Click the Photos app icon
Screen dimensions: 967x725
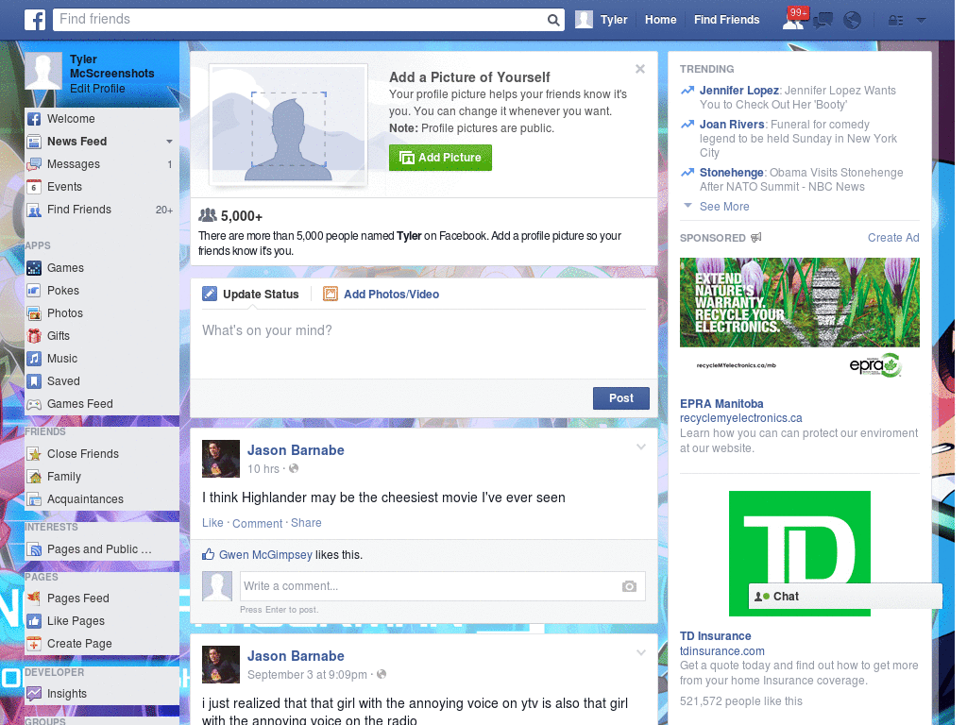click(35, 313)
